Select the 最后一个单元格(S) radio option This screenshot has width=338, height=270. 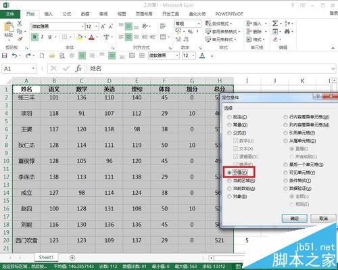point(286,164)
